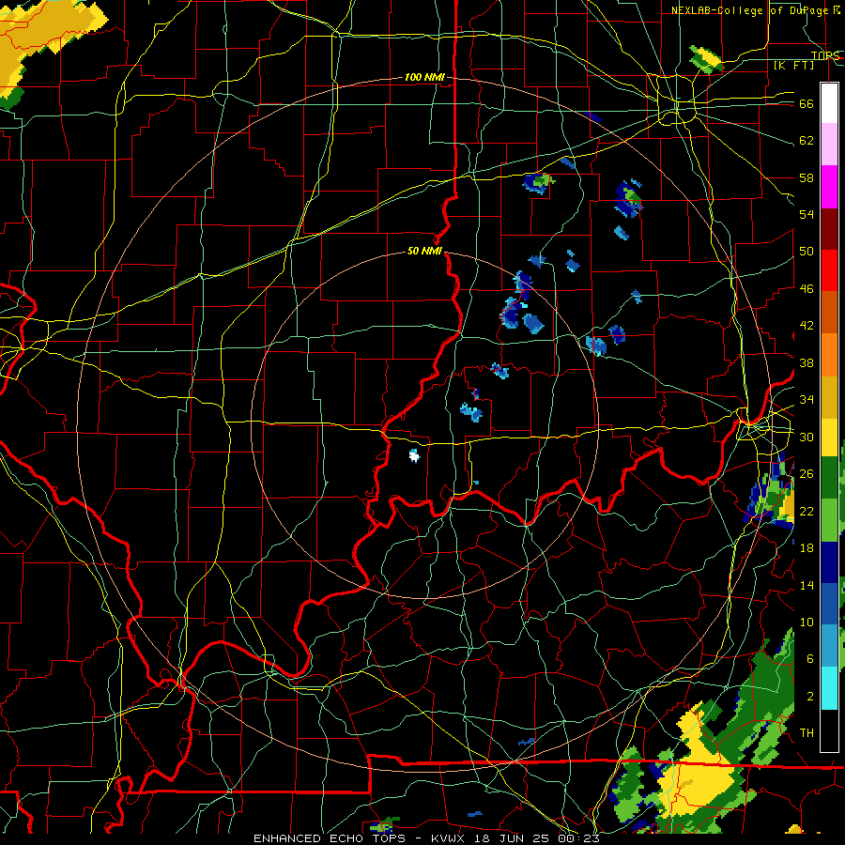Click the 22 legend value
Screen dimensions: 845x845
click(x=807, y=511)
